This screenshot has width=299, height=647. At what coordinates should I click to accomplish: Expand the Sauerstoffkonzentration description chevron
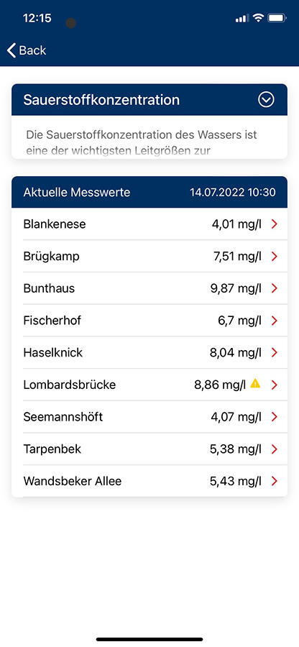click(x=266, y=100)
